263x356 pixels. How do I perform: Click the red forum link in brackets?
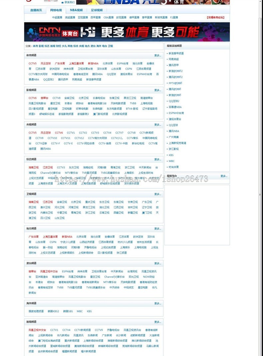click(215, 18)
